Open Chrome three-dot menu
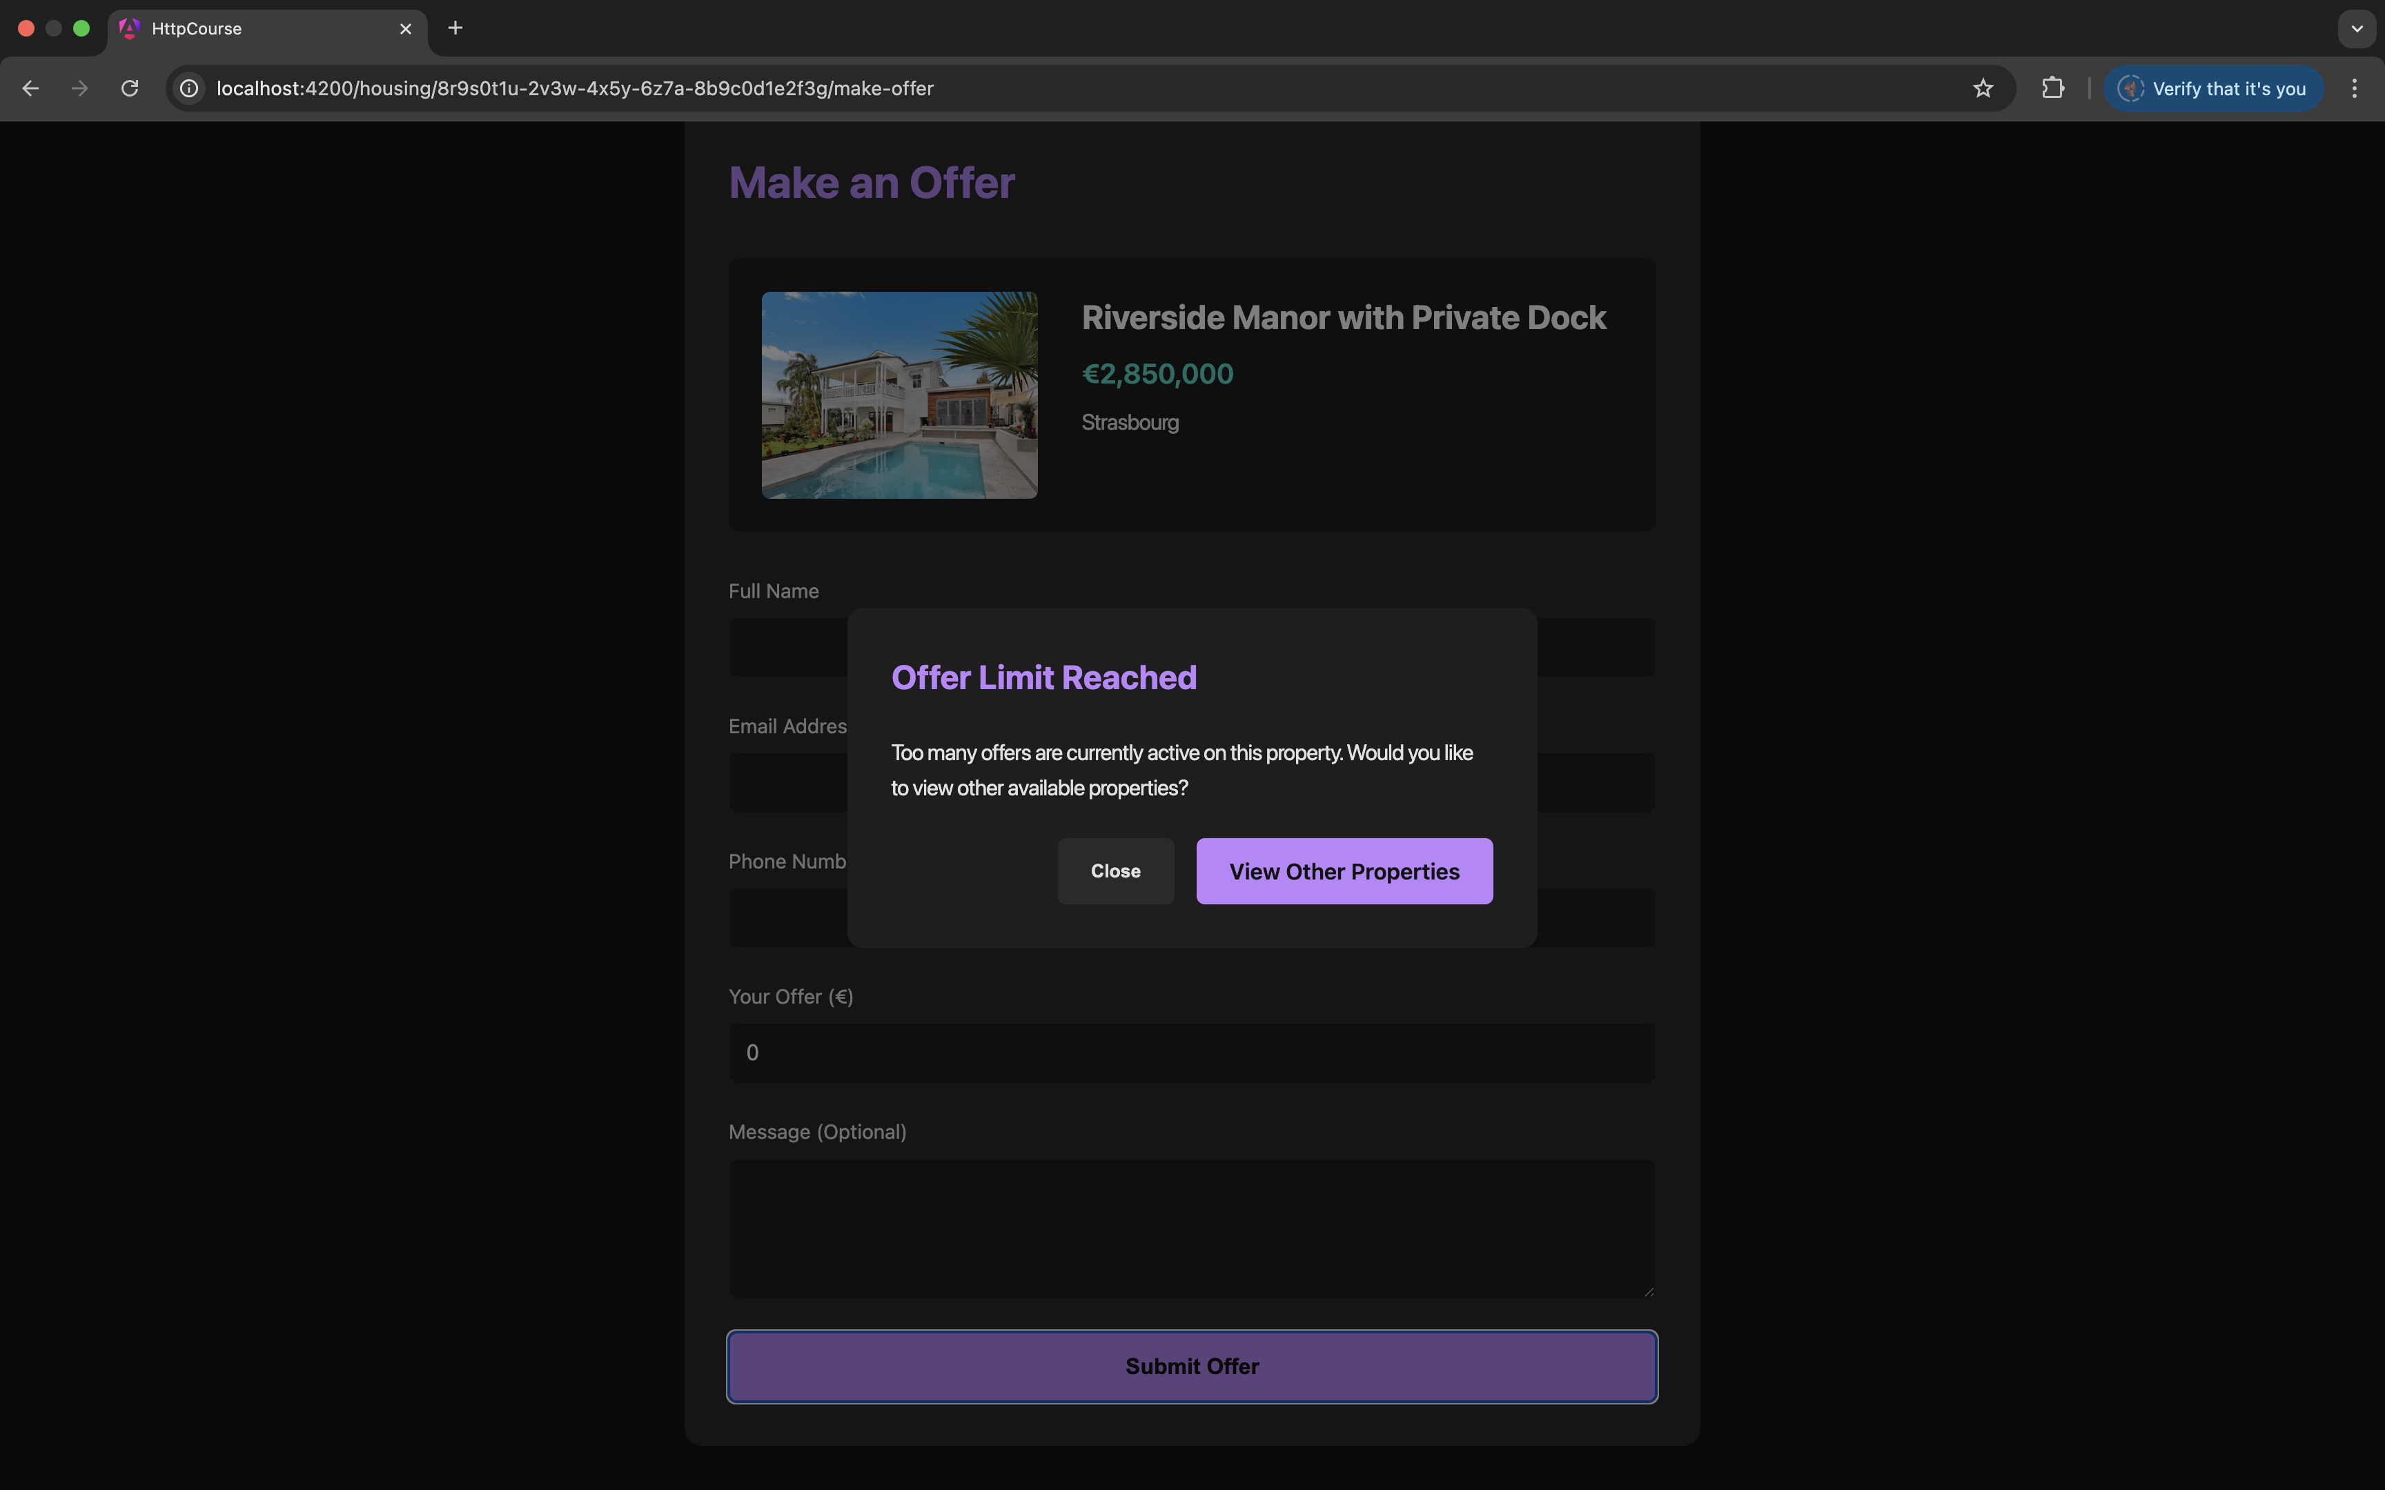 [x=2355, y=89]
